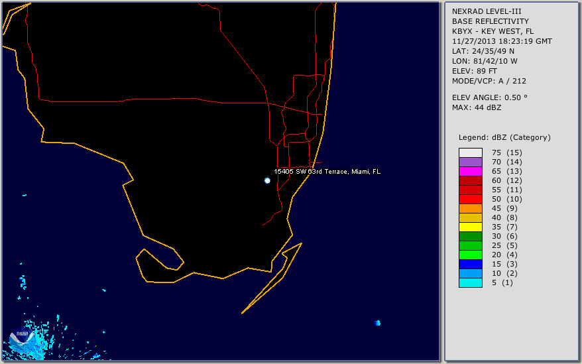This screenshot has width=582, height=364.
Task: Select the 15405 SW 63rd Terrace address label
Action: point(327,172)
